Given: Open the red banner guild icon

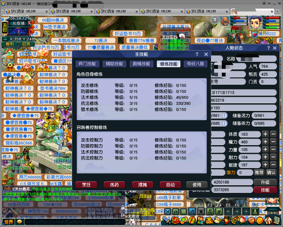Looking at the screenshot, I should [x=226, y=221].
